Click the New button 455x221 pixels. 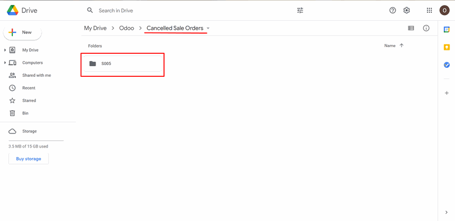coord(22,33)
